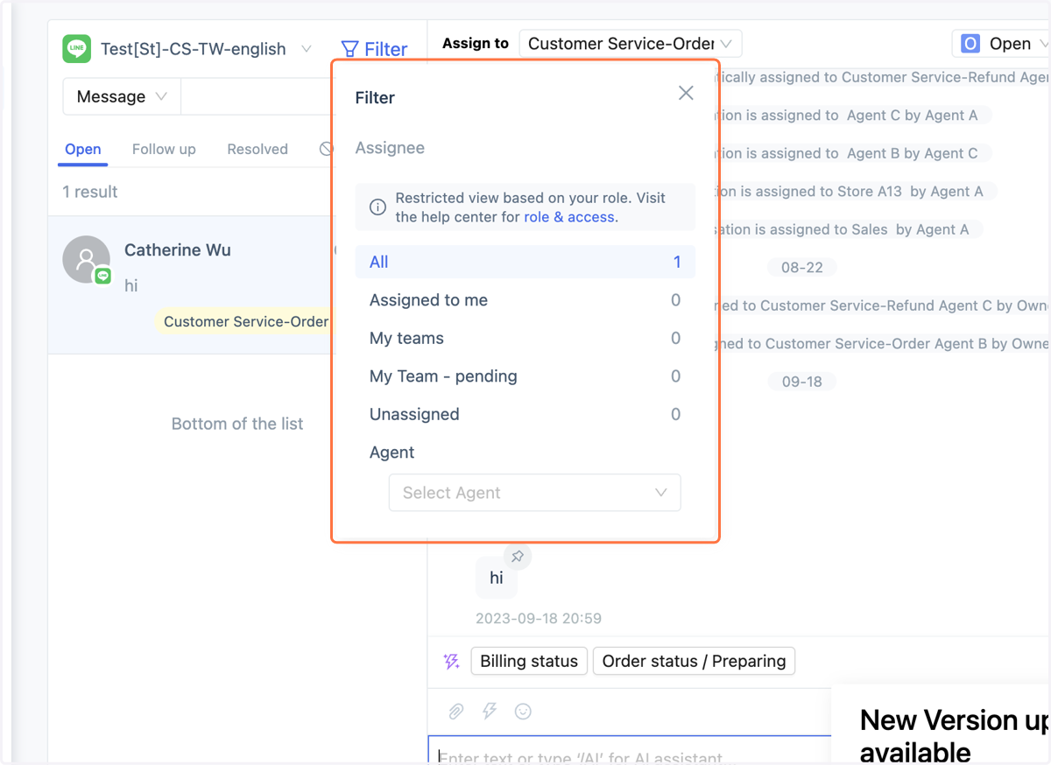Screen dimensions: 1051x765
Task: Click the hi chat message bubble
Action: coord(497,578)
